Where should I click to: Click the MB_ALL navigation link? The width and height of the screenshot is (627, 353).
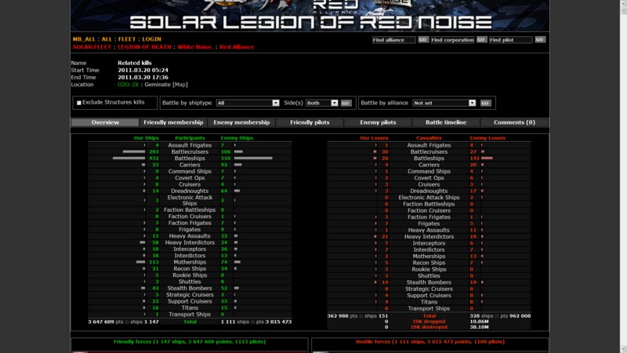(84, 39)
